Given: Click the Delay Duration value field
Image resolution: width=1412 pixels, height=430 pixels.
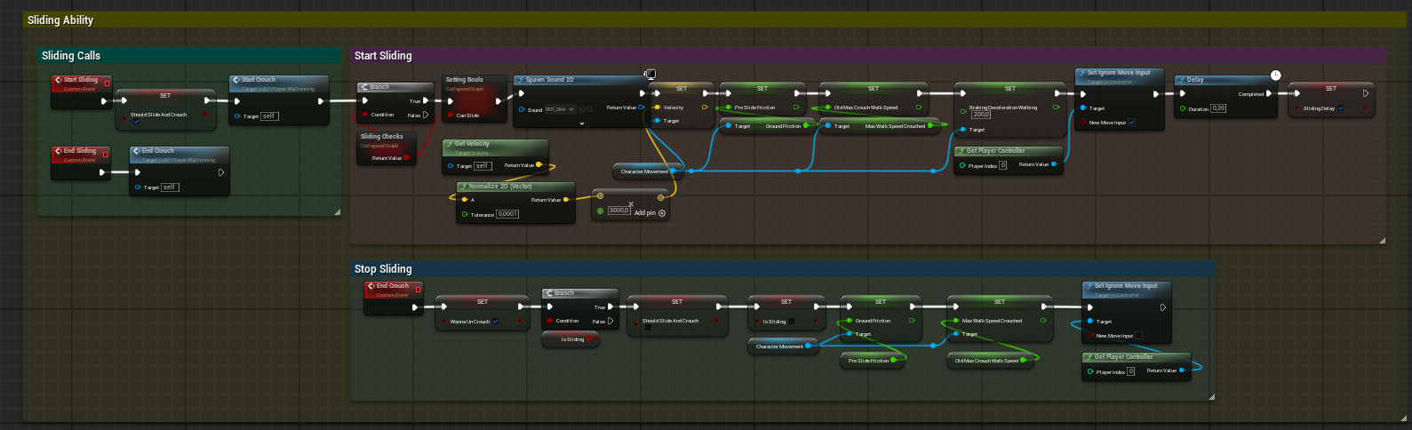Looking at the screenshot, I should coord(1218,108).
